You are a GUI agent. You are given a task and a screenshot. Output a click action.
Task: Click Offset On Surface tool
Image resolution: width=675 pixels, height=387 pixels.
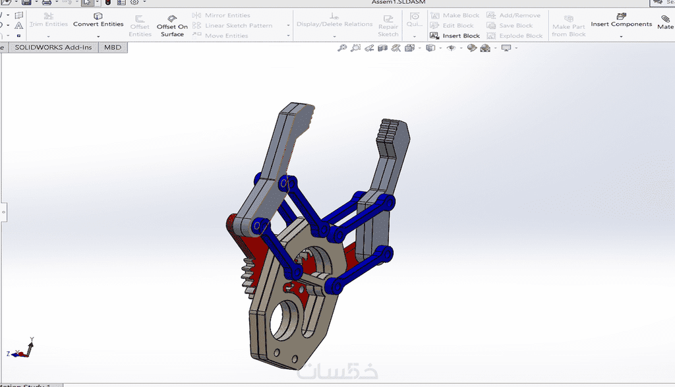172,26
